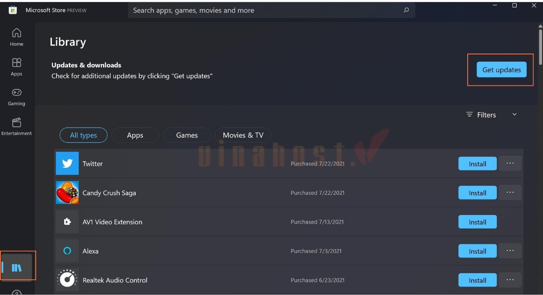Open more options for Alexa
This screenshot has height=295, width=543.
[x=510, y=251]
